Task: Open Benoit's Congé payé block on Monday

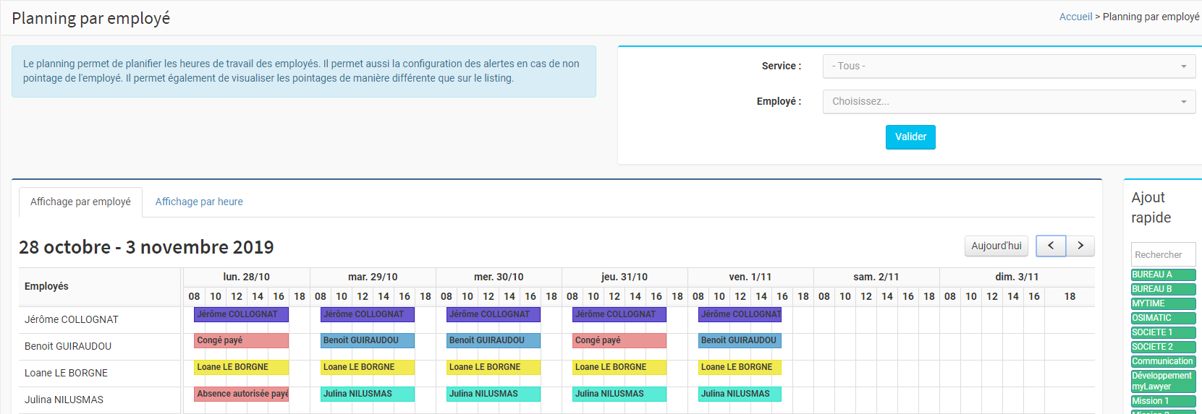Action: point(241,340)
